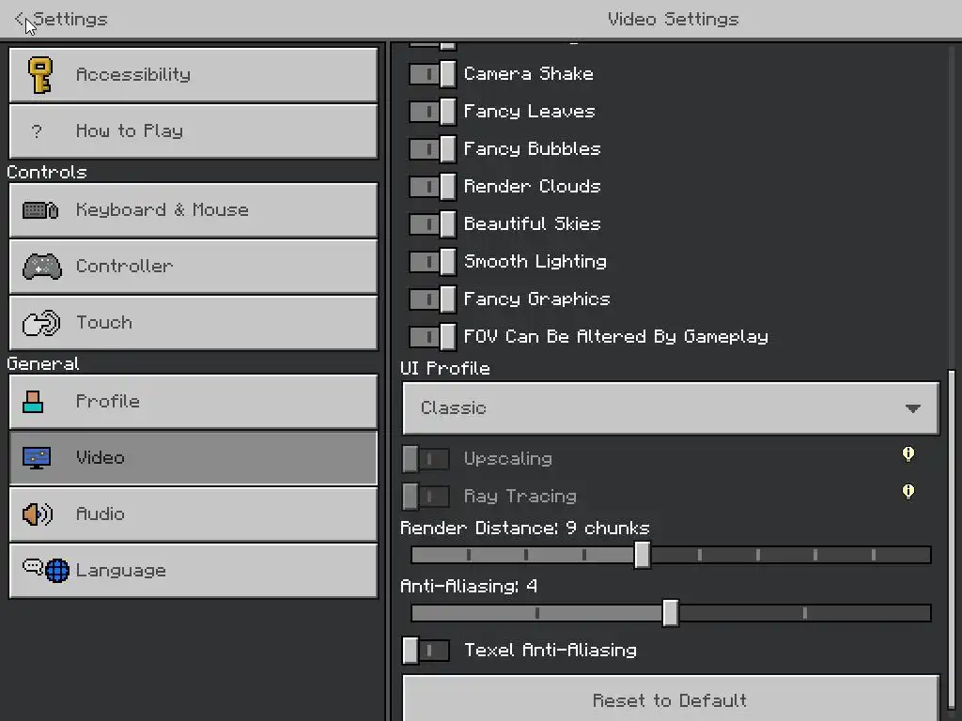This screenshot has width=962, height=721.
Task: Click the Keyboard & Mouse keyboard icon
Action: (x=40, y=210)
